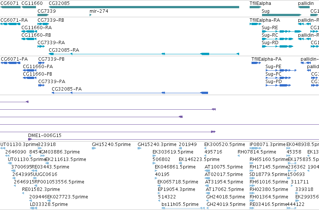Open the CG7339 gene label

click(46, 11)
